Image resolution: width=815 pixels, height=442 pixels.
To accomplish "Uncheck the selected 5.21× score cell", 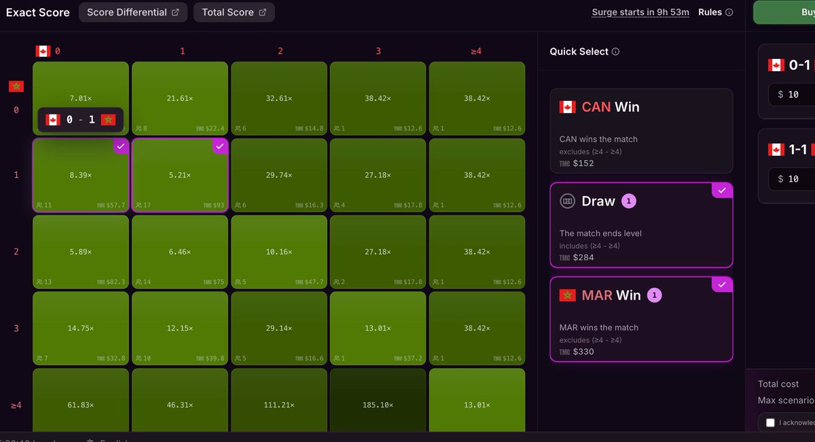I will click(x=180, y=175).
